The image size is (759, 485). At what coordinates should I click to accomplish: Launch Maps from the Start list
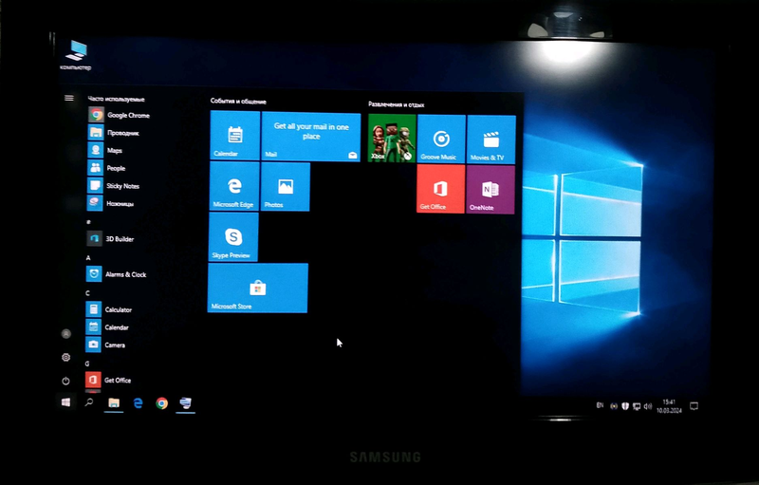pyautogui.click(x=105, y=150)
